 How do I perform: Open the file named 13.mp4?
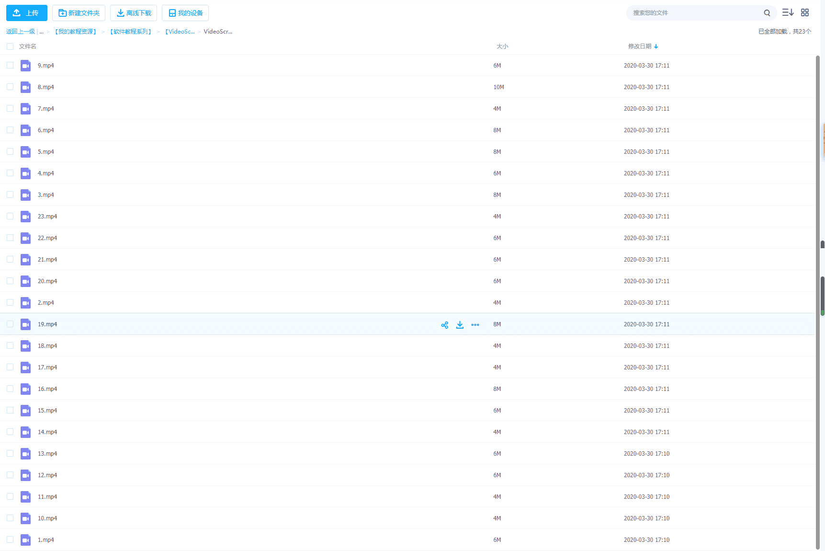(x=47, y=454)
